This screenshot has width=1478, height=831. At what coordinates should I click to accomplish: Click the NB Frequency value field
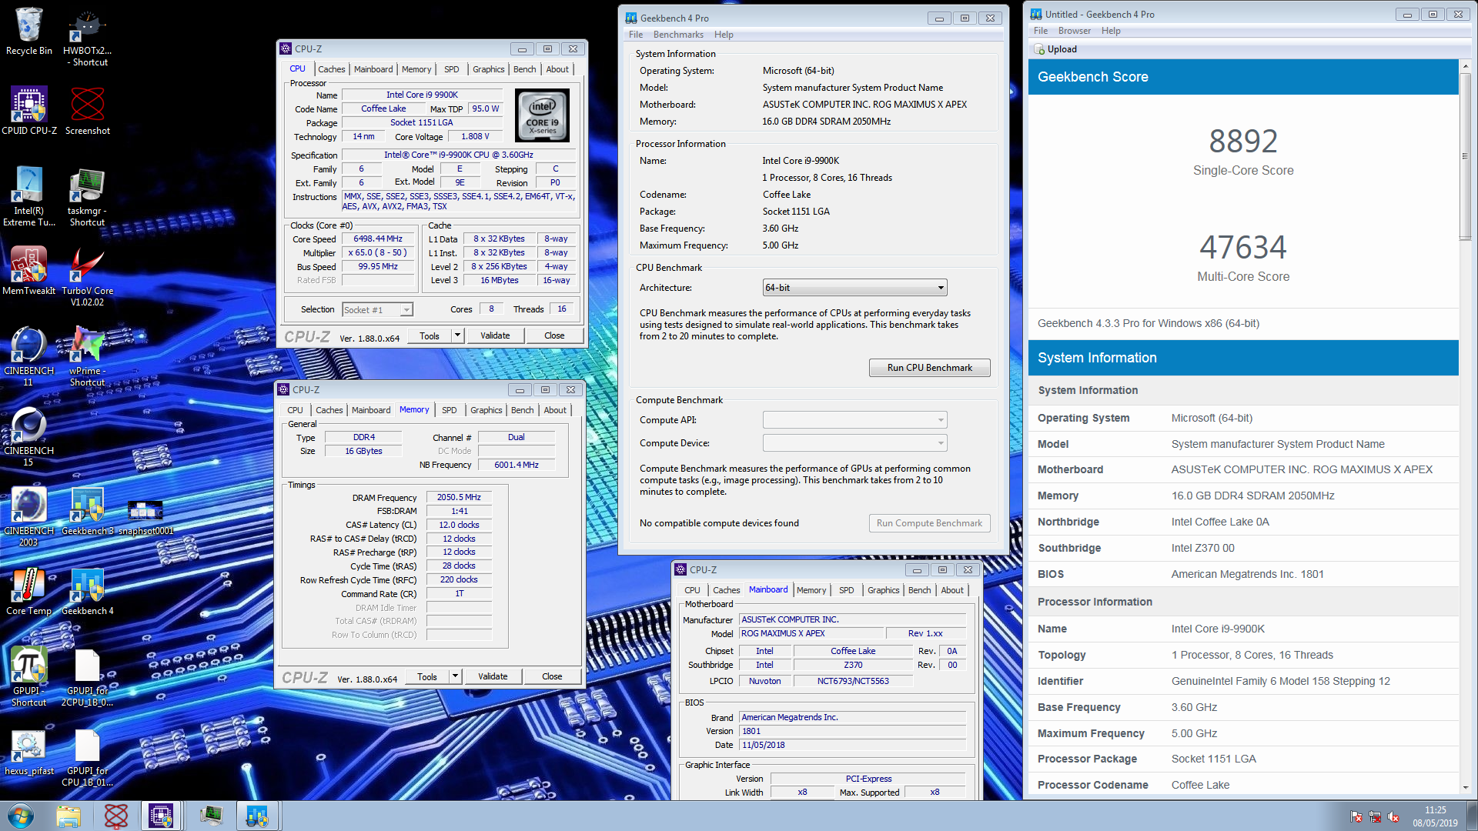pyautogui.click(x=517, y=465)
